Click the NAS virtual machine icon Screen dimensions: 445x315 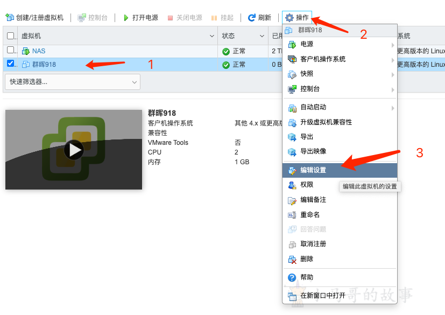pyautogui.click(x=26, y=51)
